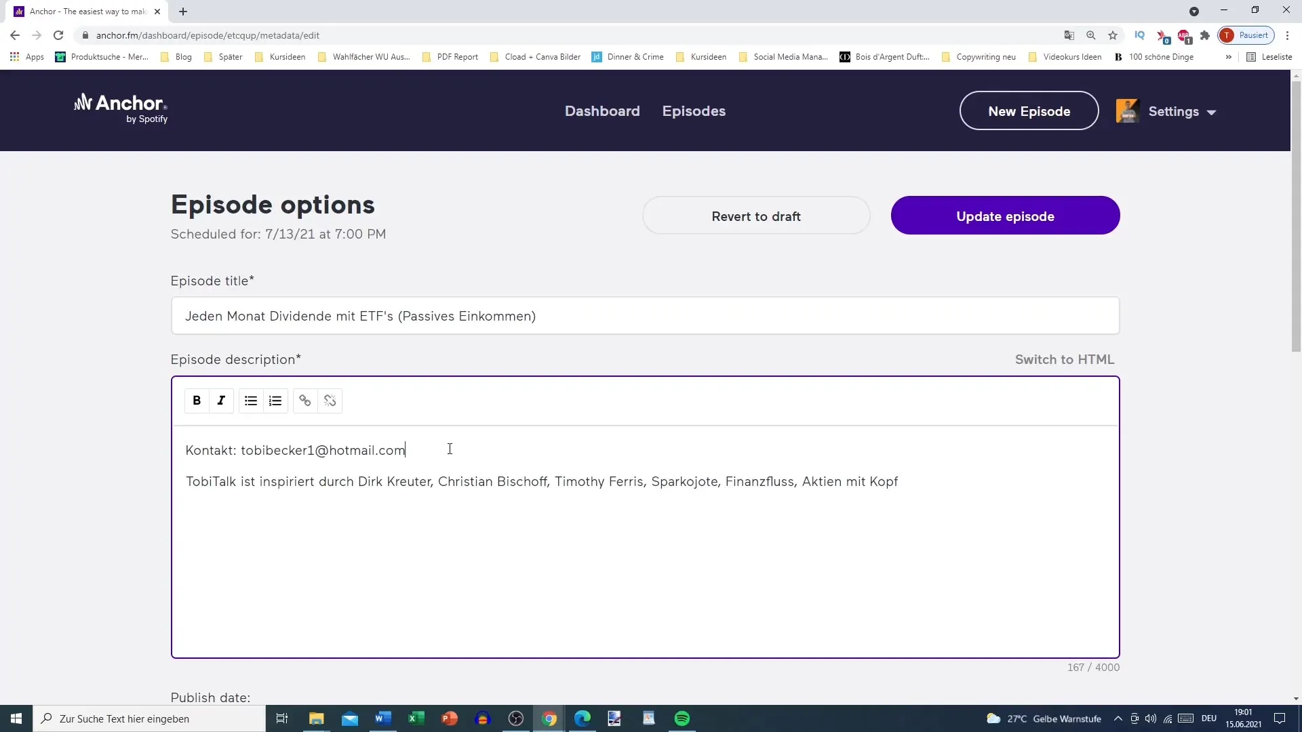Enable ordered list formatting
Viewport: 1302px width, 732px height.
click(x=275, y=401)
